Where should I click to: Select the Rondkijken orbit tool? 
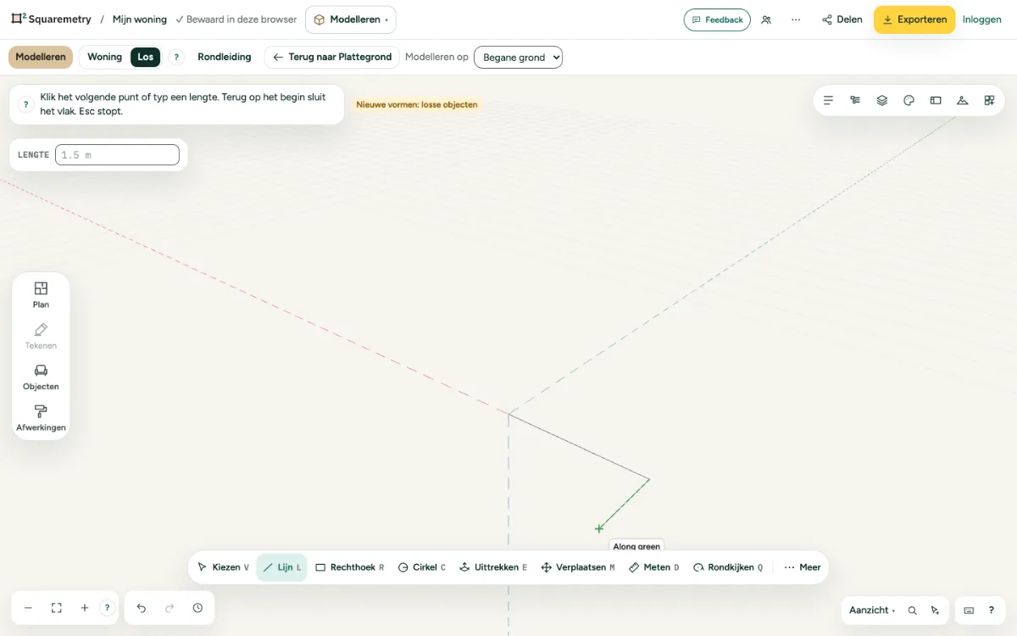[728, 567]
